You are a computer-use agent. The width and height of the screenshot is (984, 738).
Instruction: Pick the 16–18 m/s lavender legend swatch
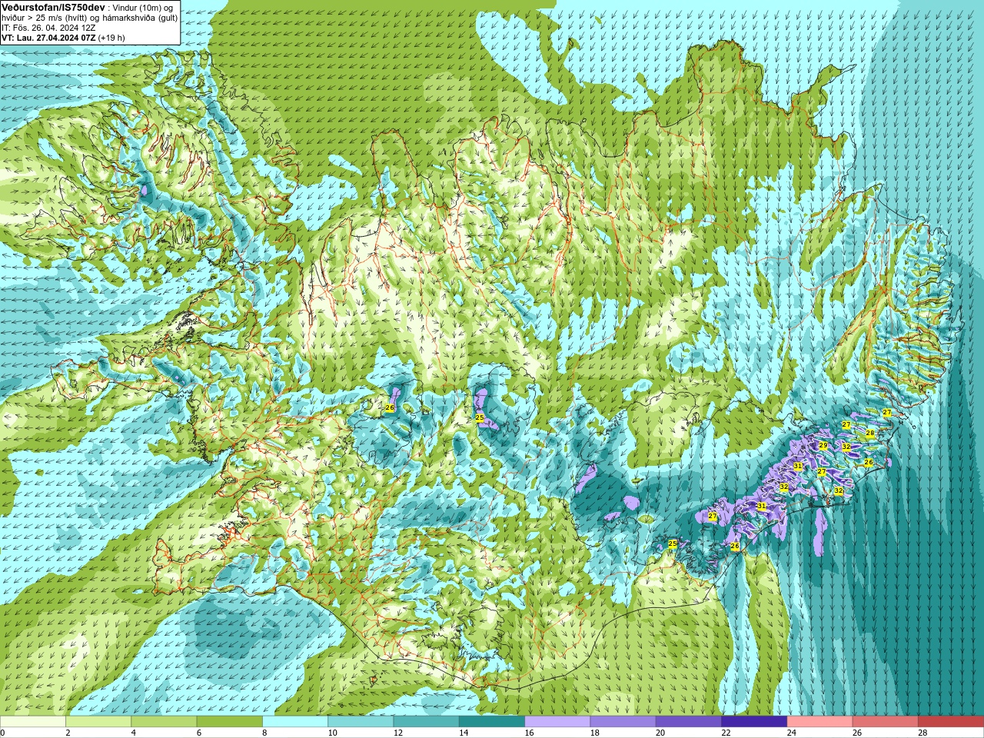pyautogui.click(x=557, y=722)
